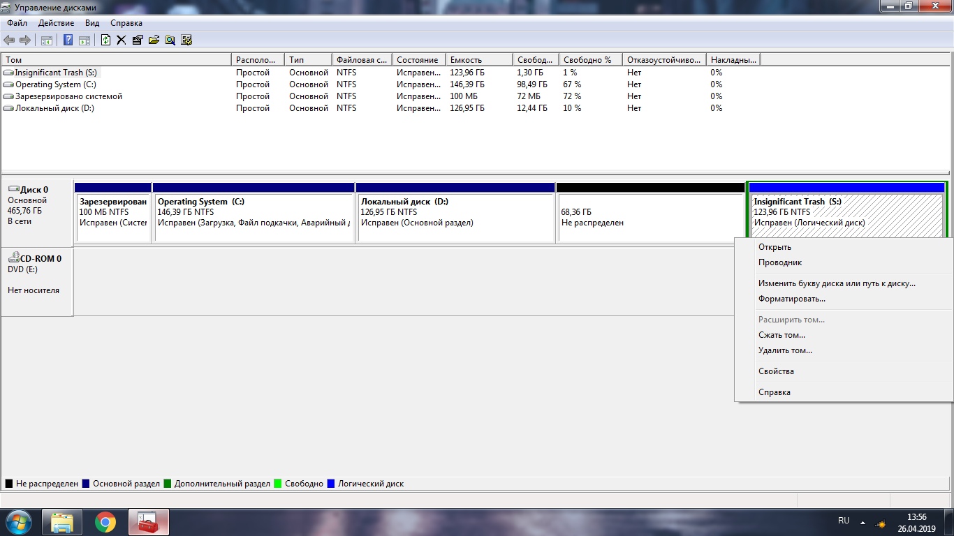Choose Проводник in the context menu
954x536 pixels.
pyautogui.click(x=844, y=262)
